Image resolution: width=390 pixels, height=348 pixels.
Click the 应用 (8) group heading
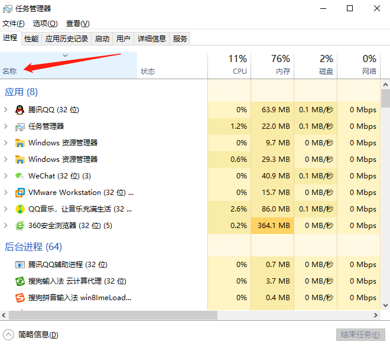click(21, 92)
